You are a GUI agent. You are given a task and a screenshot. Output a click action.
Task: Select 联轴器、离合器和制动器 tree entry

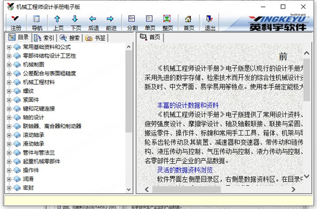(52, 126)
